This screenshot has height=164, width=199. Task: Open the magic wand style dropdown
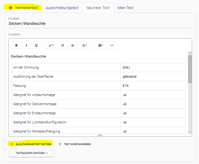(51, 45)
